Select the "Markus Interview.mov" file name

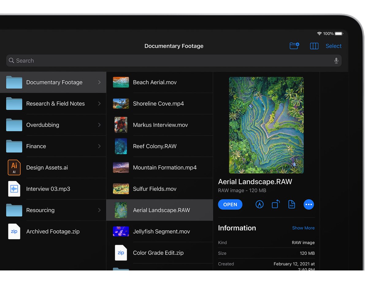pyautogui.click(x=160, y=125)
